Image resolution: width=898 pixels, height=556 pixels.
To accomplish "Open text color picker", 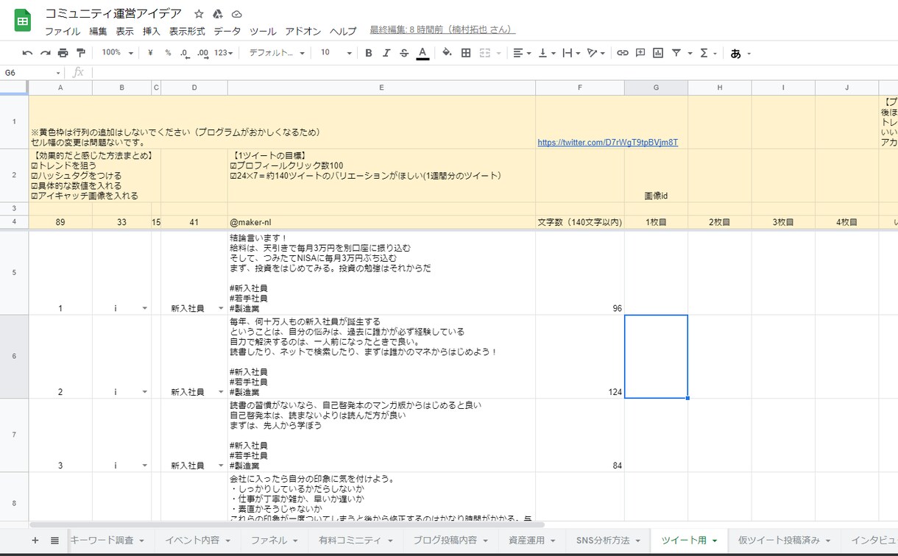I will (423, 53).
